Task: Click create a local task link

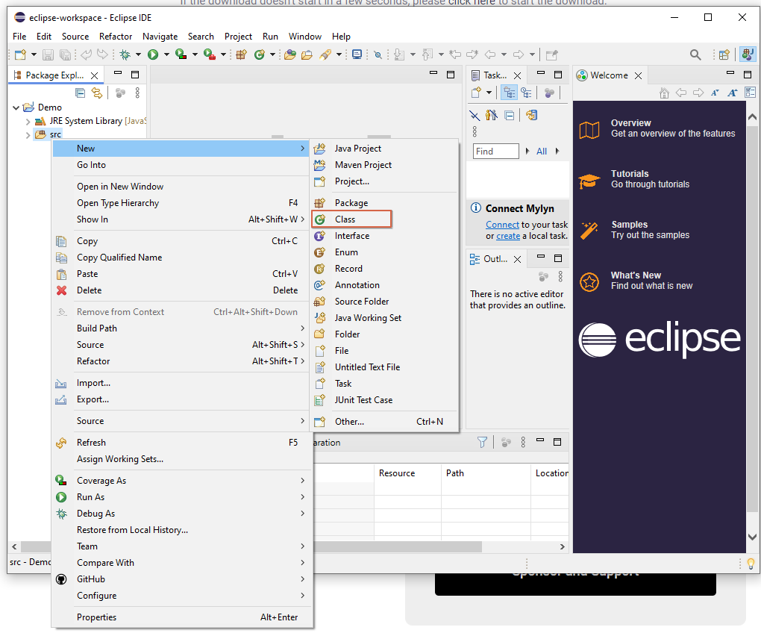Action: [508, 235]
